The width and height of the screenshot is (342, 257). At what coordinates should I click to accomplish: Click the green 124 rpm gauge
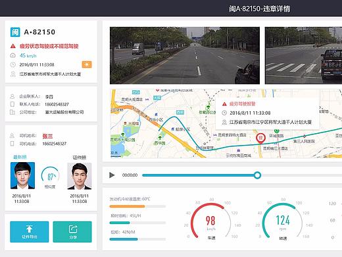click(x=283, y=221)
